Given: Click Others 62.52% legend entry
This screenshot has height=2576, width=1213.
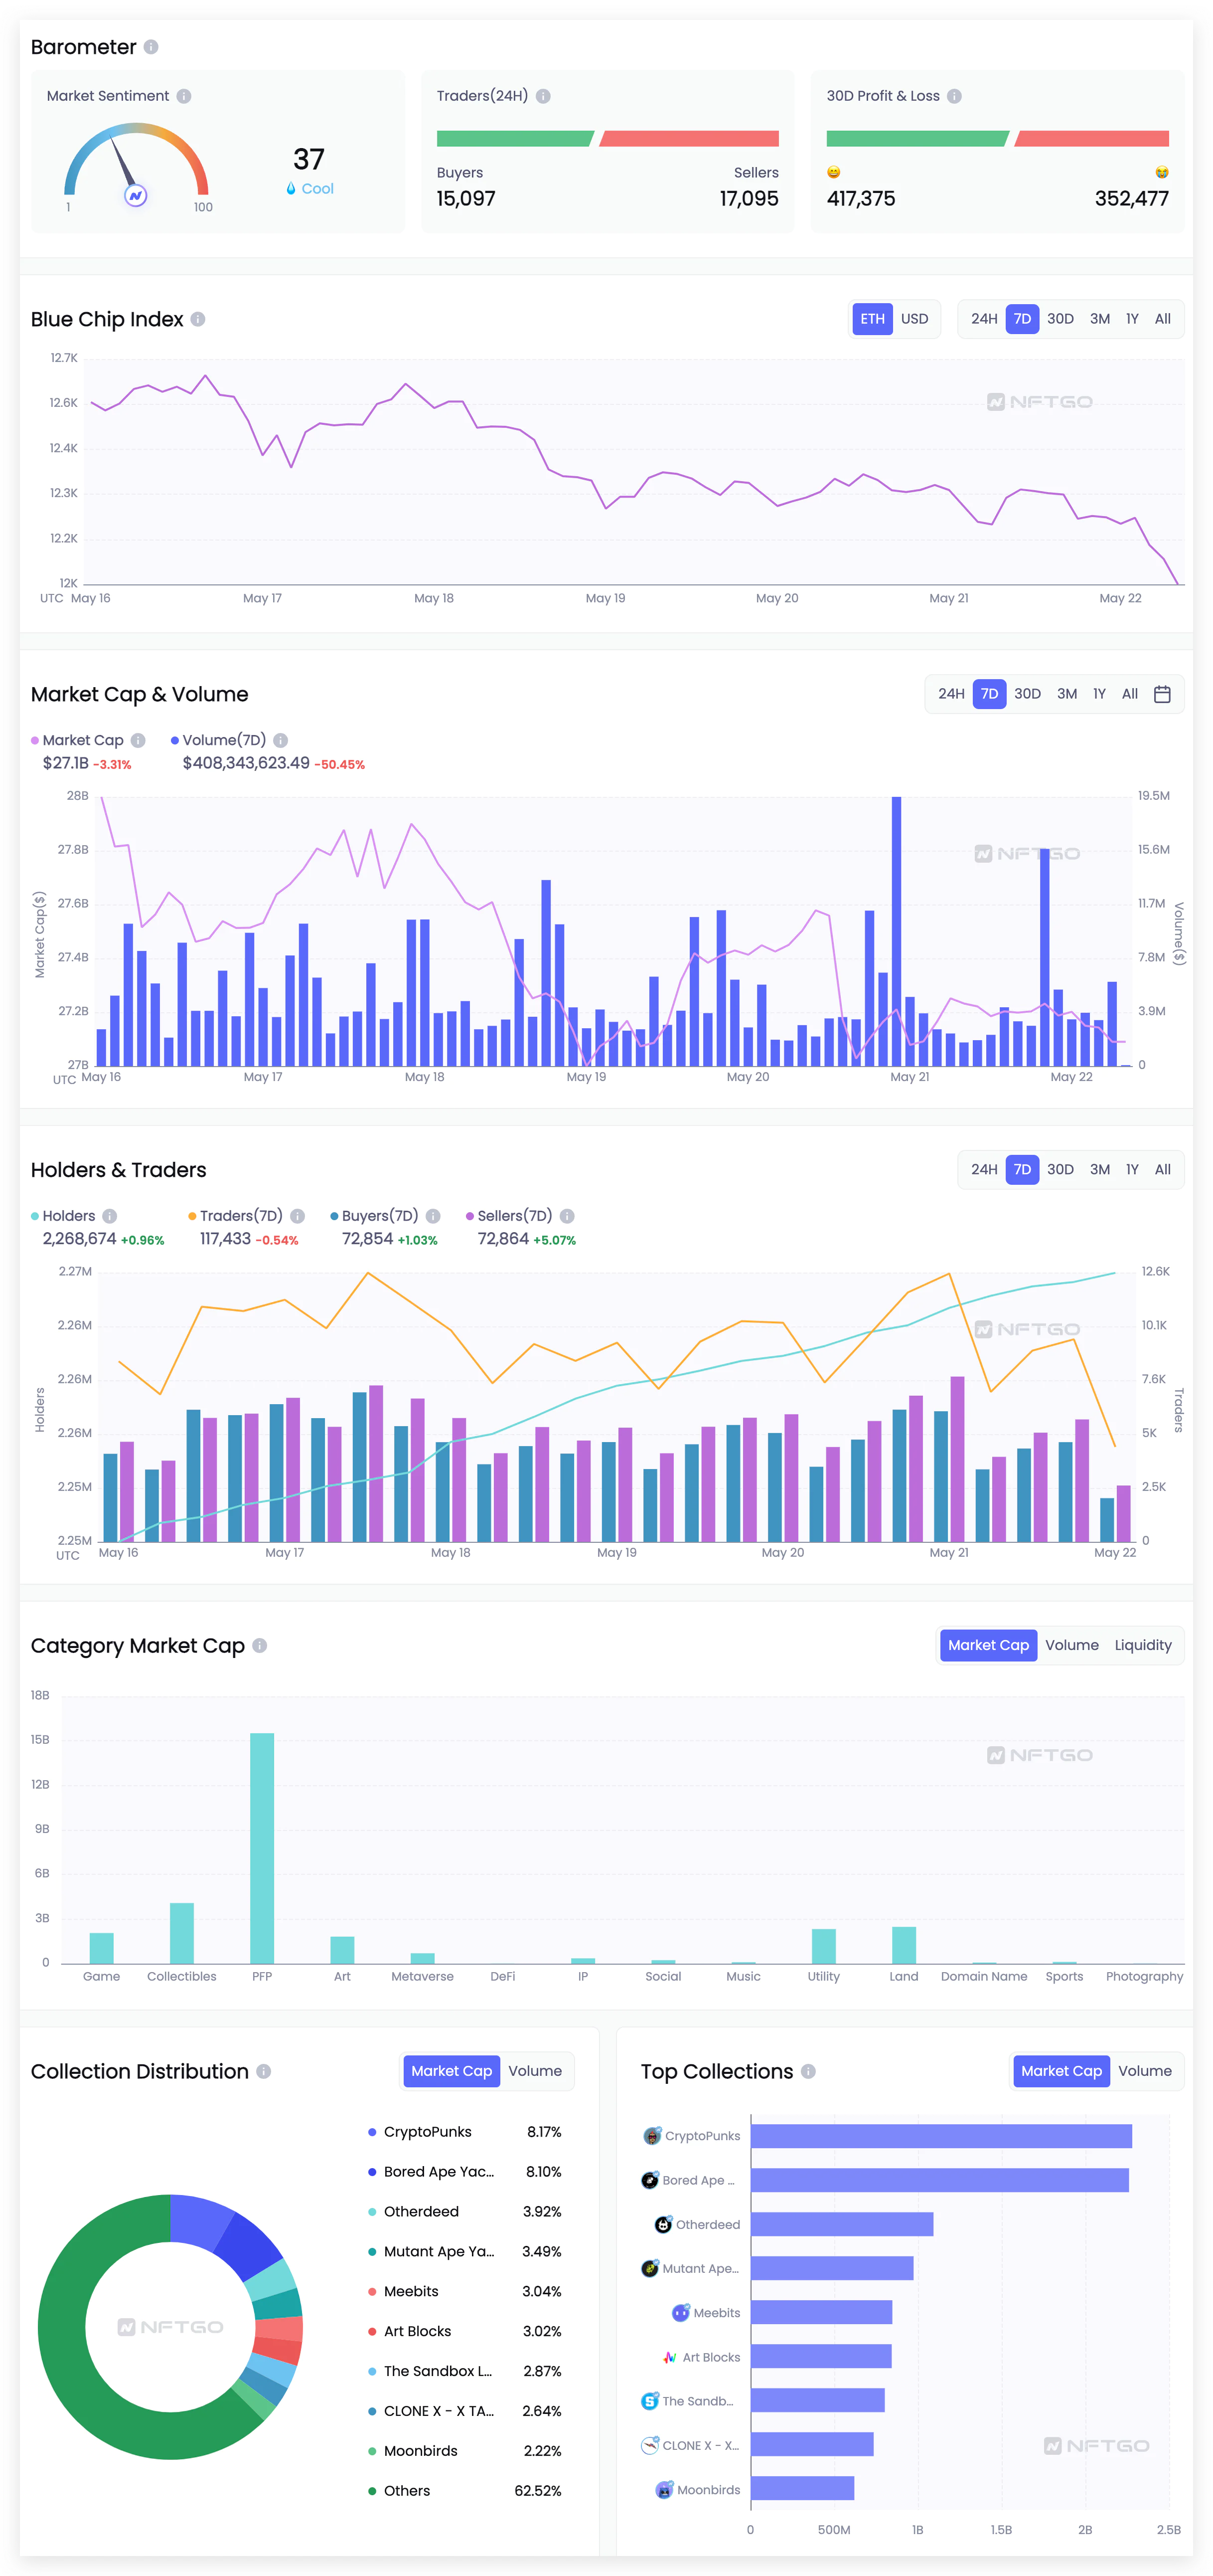Looking at the screenshot, I should pyautogui.click(x=464, y=2491).
